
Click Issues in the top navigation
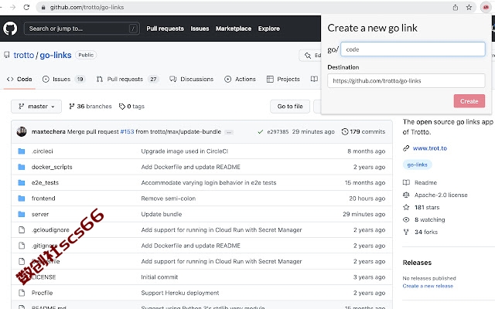coord(200,29)
